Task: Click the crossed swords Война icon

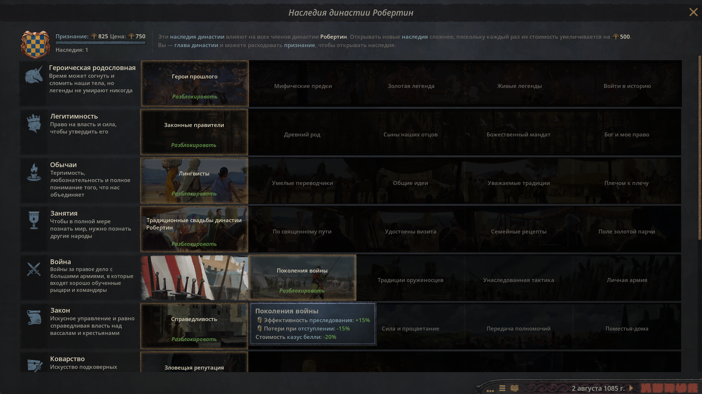Action: coord(34,269)
